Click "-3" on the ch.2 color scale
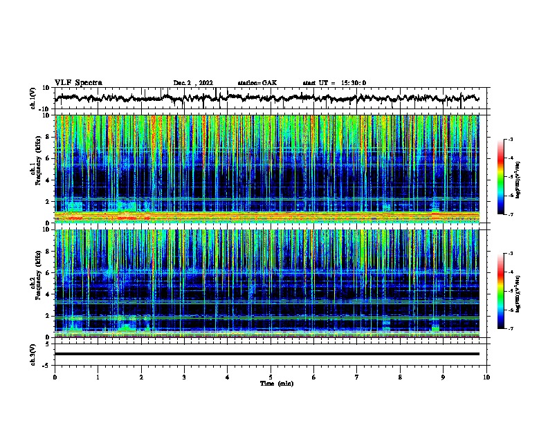 511,254
